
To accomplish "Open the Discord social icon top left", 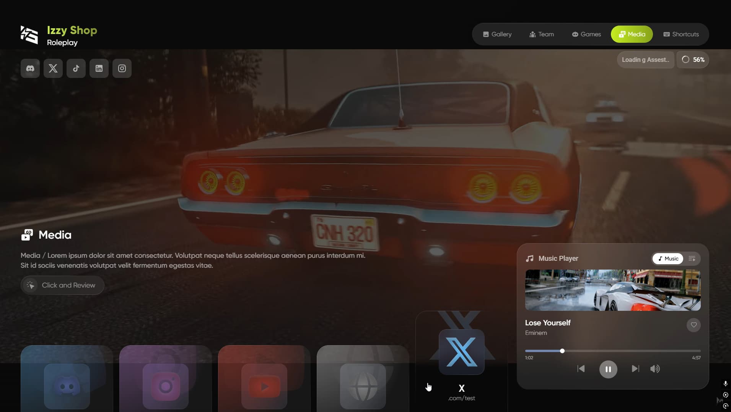I will [x=30, y=68].
